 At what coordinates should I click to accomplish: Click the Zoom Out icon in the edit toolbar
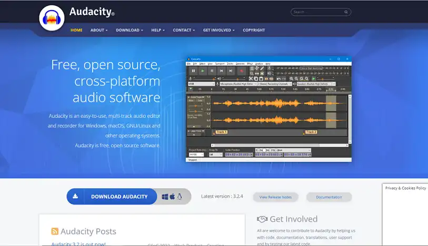click(x=296, y=78)
